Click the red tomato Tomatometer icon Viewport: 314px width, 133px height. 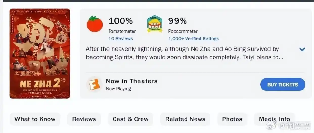(x=95, y=24)
